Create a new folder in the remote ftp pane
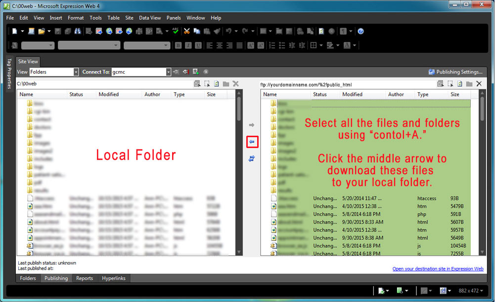 click(x=469, y=84)
